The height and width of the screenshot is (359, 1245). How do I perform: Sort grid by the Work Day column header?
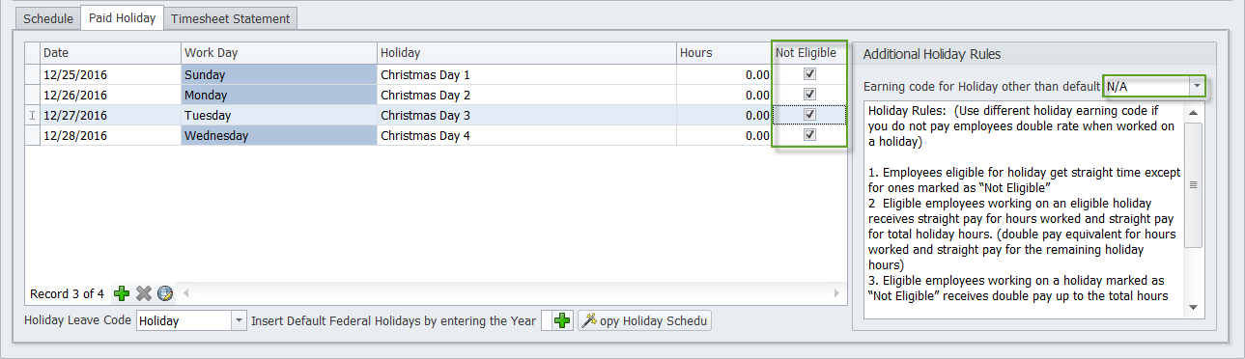coord(278,53)
